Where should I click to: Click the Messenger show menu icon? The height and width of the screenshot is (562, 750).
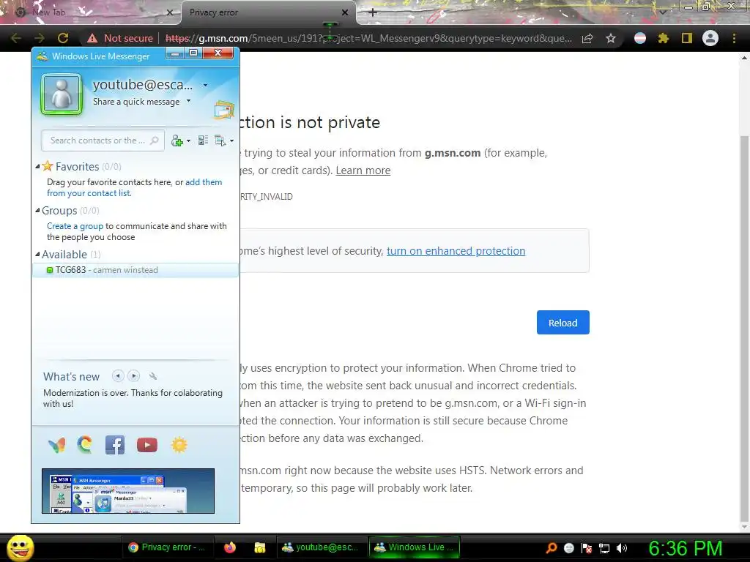[220, 140]
